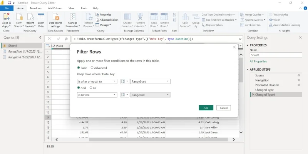Open the RangeStart parameter dropdown
The height and width of the screenshot is (154, 308).
(150, 81)
